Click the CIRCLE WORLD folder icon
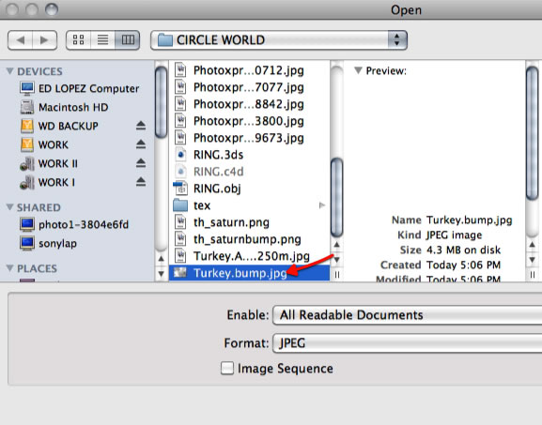 [165, 40]
